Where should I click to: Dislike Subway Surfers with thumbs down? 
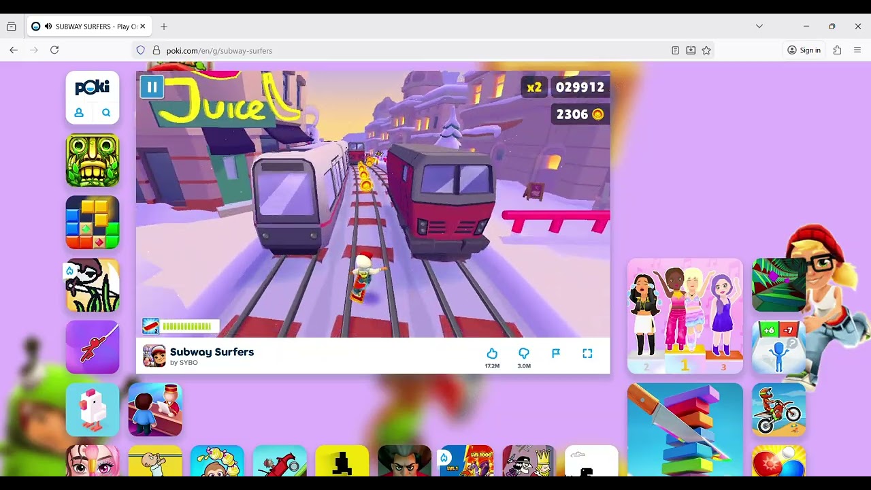[524, 353]
